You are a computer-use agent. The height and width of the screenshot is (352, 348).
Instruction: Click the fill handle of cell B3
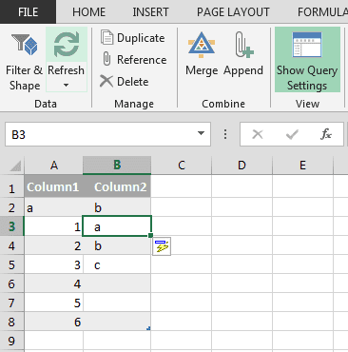(150, 235)
